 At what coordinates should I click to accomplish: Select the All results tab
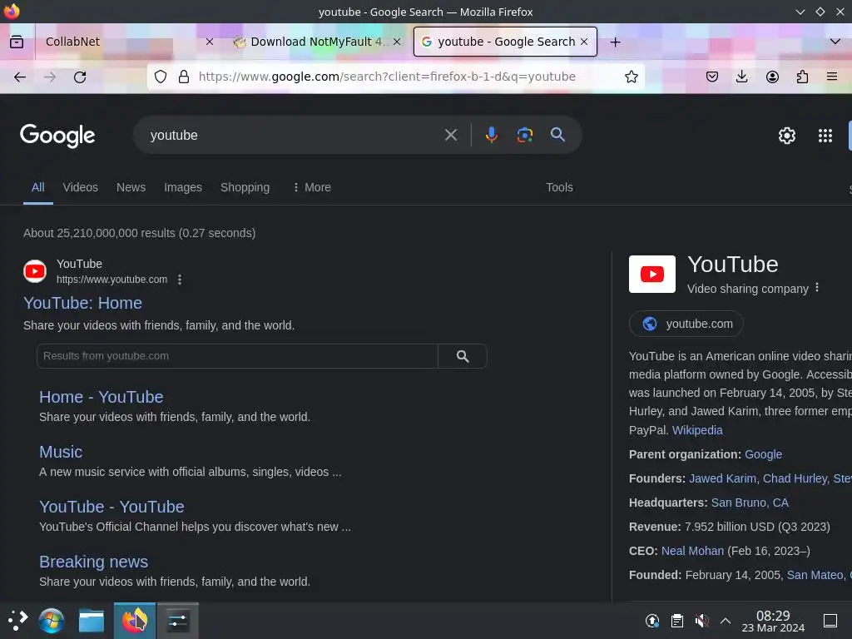pyautogui.click(x=38, y=187)
